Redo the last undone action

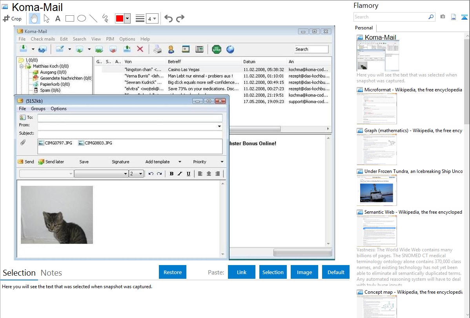tap(180, 18)
